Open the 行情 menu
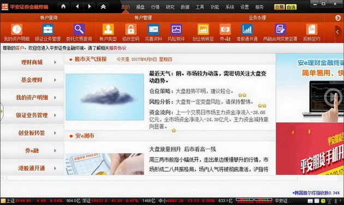The width and height of the screenshot is (344, 205). (155, 7)
